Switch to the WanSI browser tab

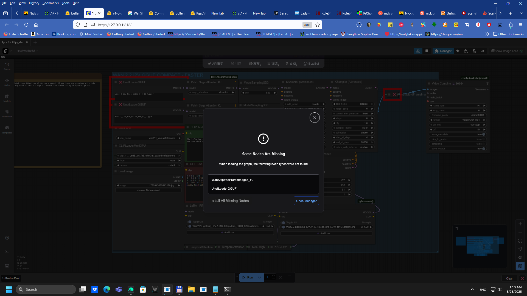pyautogui.click(x=135, y=13)
